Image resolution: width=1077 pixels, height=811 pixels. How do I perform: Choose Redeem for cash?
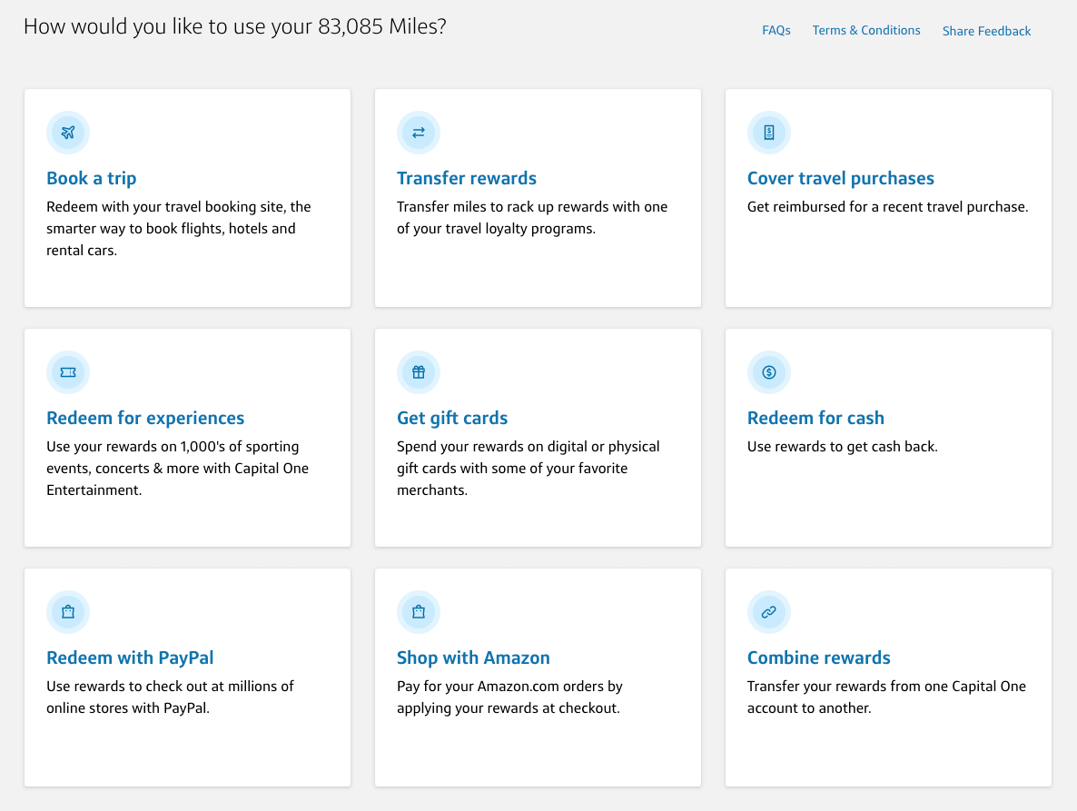815,418
